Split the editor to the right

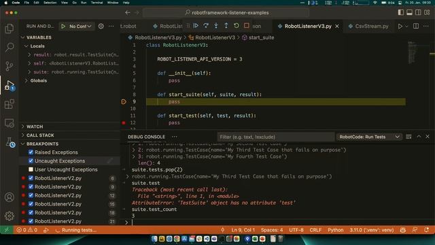(x=416, y=26)
